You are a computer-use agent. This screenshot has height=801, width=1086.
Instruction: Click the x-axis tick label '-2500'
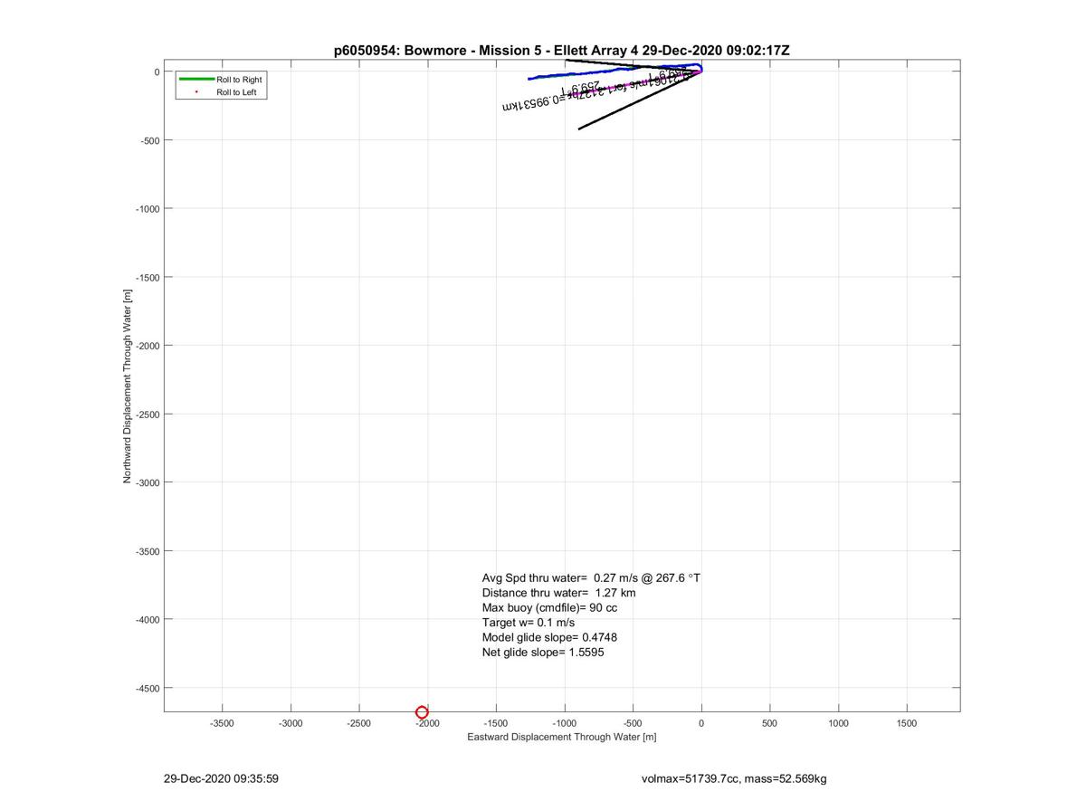pos(359,723)
